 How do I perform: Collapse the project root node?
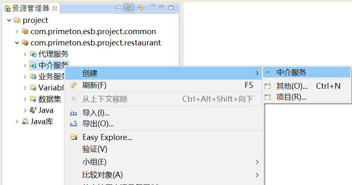9,20
